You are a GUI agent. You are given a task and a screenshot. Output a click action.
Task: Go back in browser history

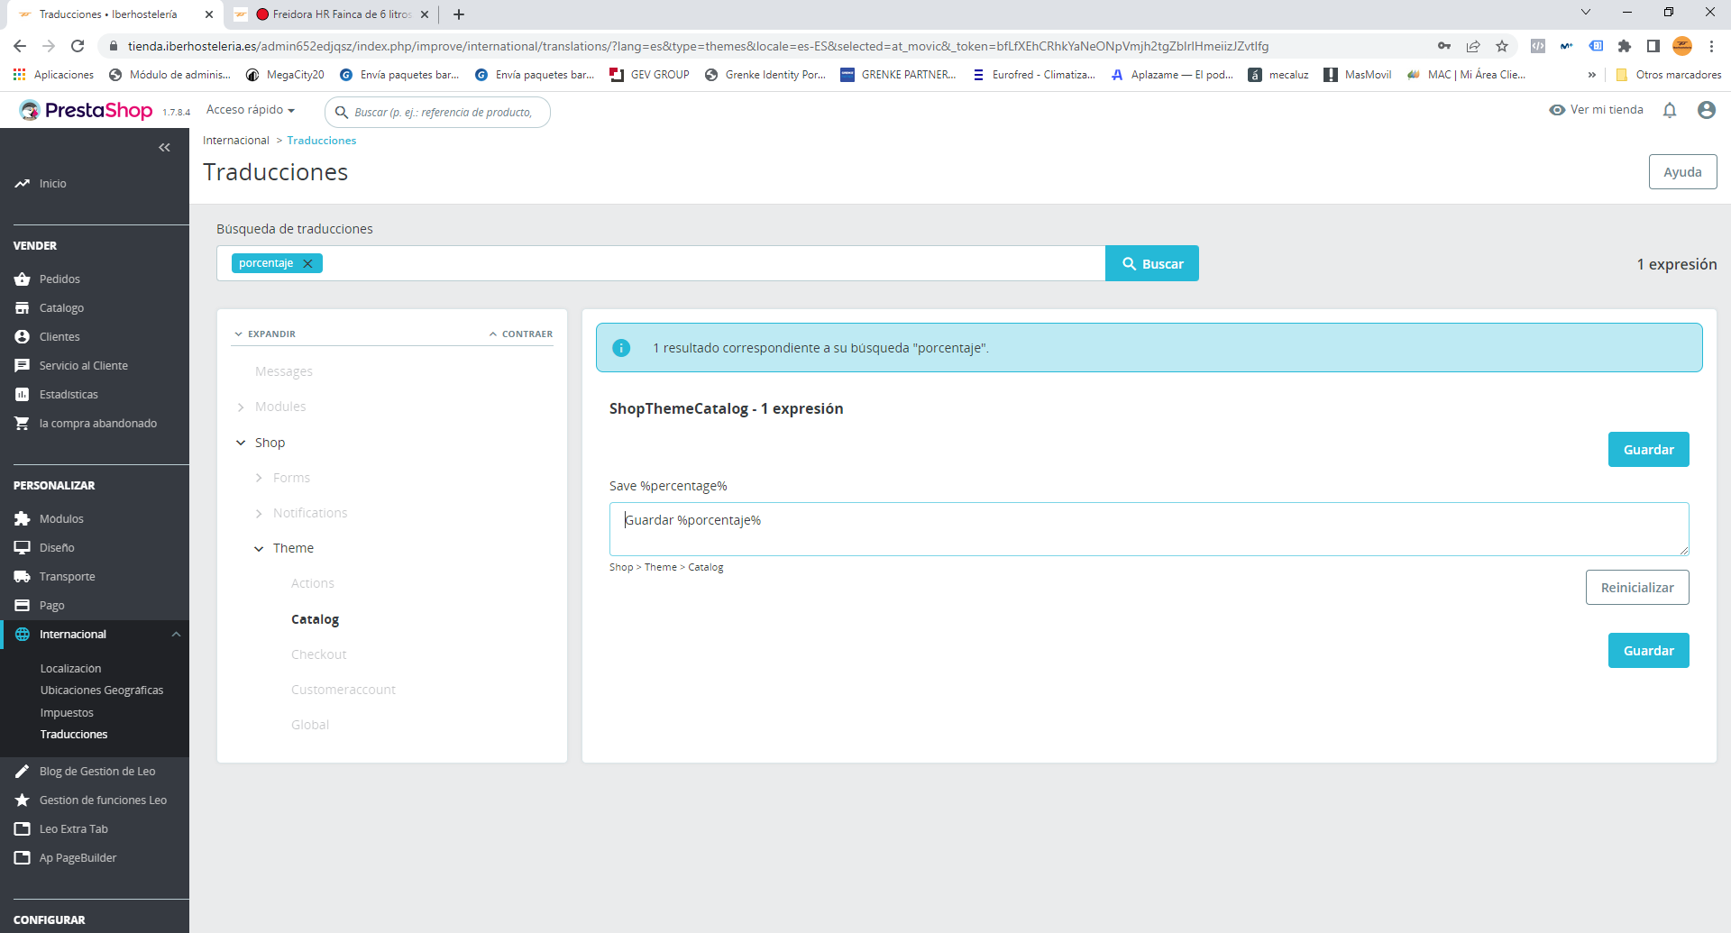(x=20, y=46)
